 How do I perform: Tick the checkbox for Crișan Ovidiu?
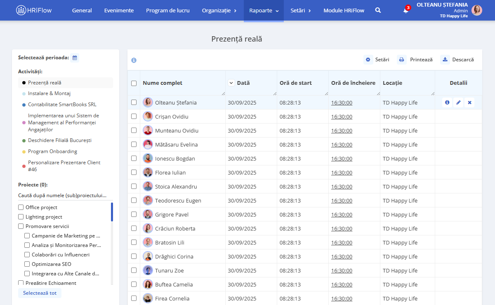134,116
